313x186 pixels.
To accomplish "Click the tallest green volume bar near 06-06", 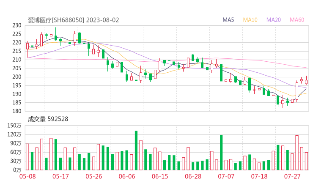I will pos(136,150).
